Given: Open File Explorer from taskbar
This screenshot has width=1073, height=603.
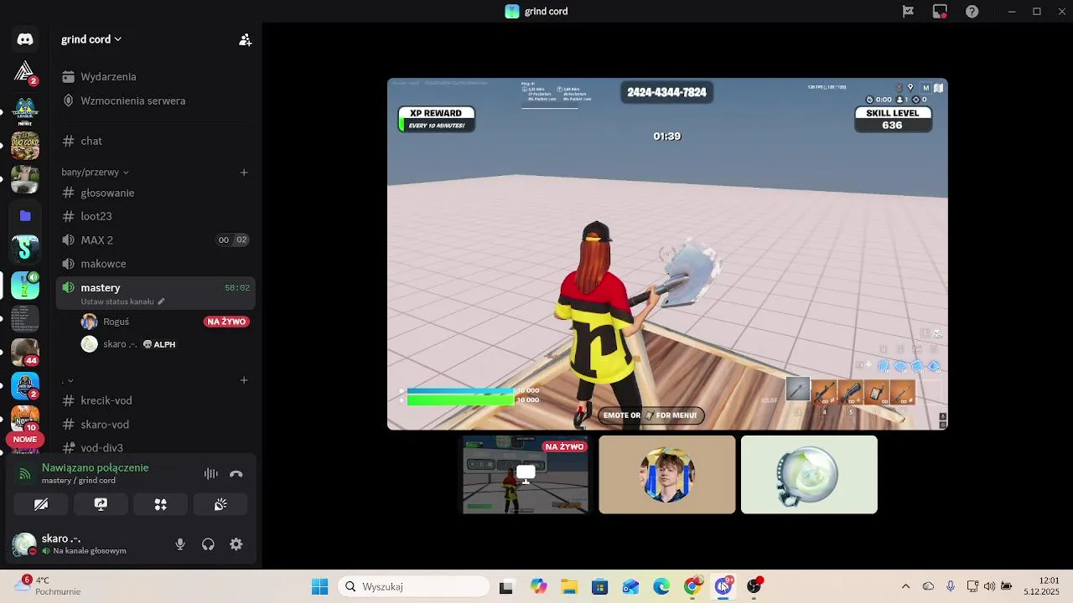Looking at the screenshot, I should [x=569, y=587].
